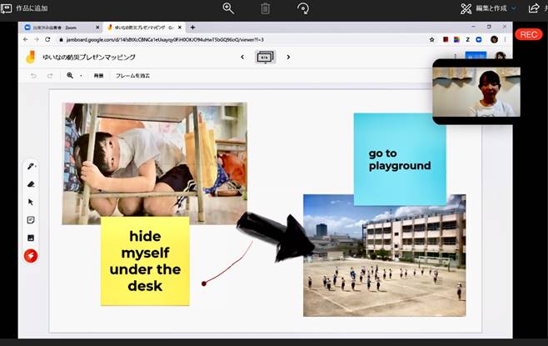Activate the red Laser pointer tool
This screenshot has width=548, height=346.
[x=31, y=256]
